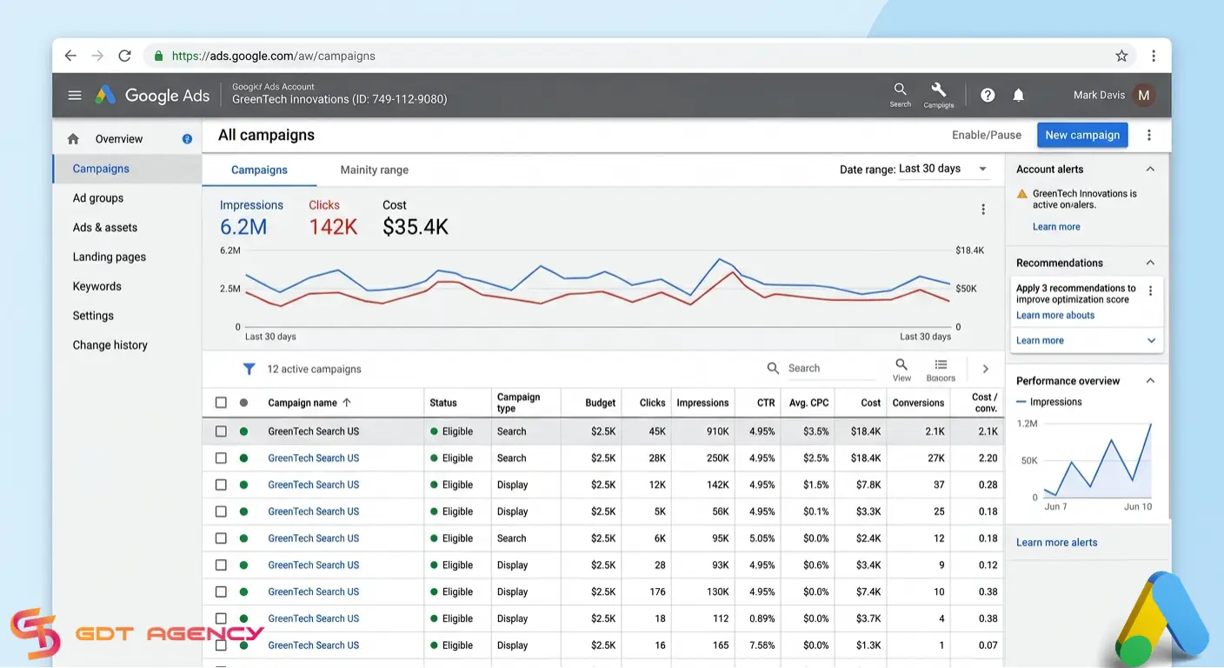1224x668 pixels.
Task: Open the Help question mark icon
Action: (x=988, y=96)
